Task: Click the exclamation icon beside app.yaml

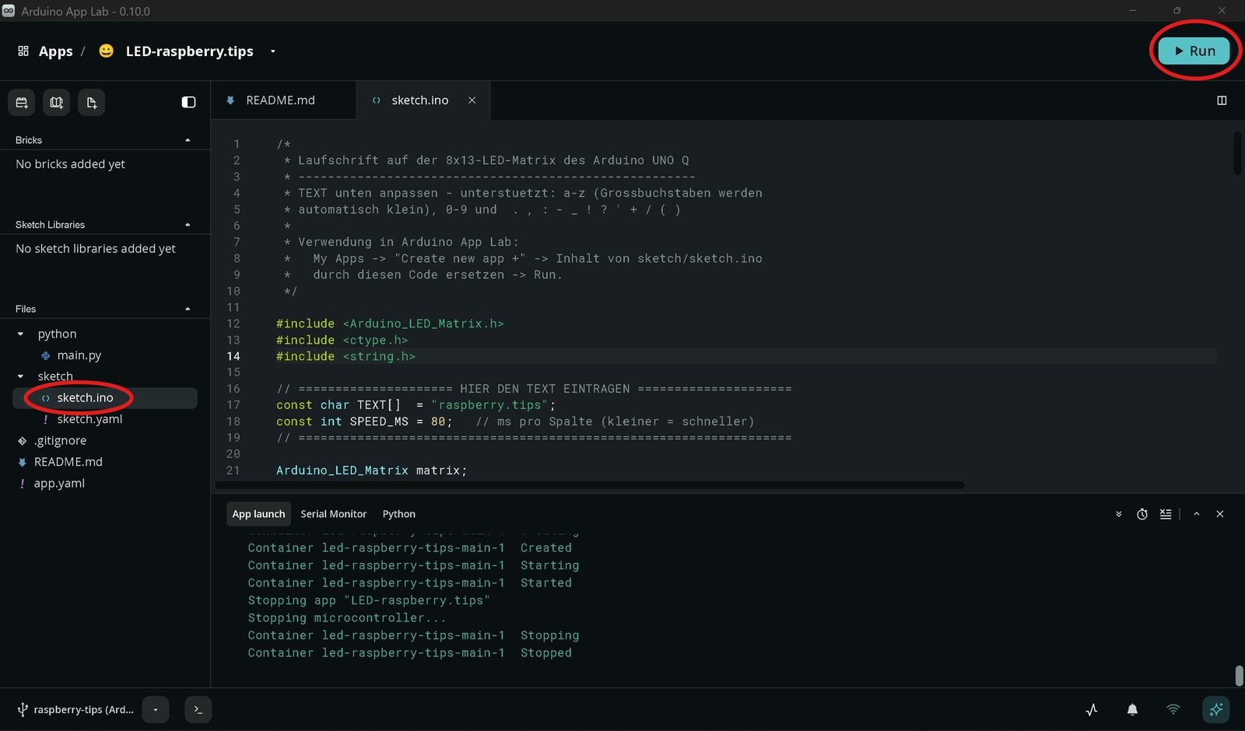Action: (22, 483)
